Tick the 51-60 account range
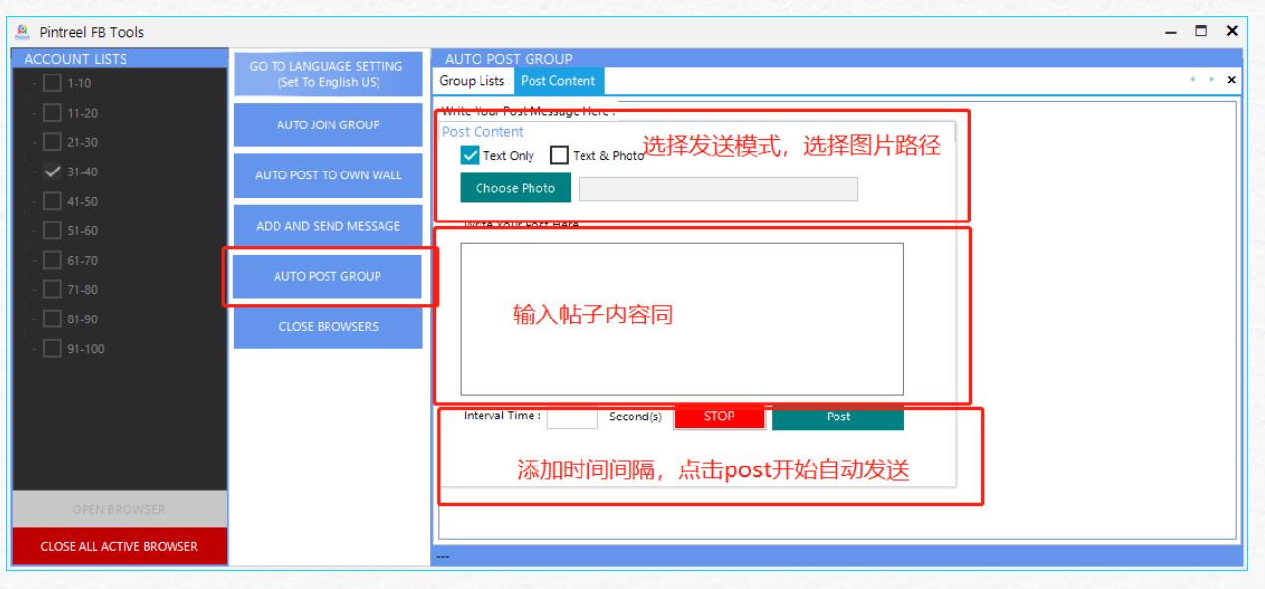This screenshot has height=589, width=1265. tap(54, 231)
